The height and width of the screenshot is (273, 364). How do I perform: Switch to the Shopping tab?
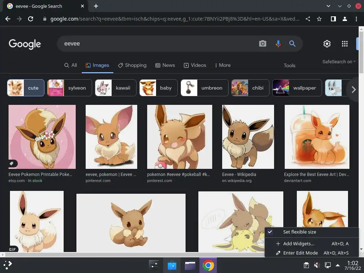(x=132, y=65)
